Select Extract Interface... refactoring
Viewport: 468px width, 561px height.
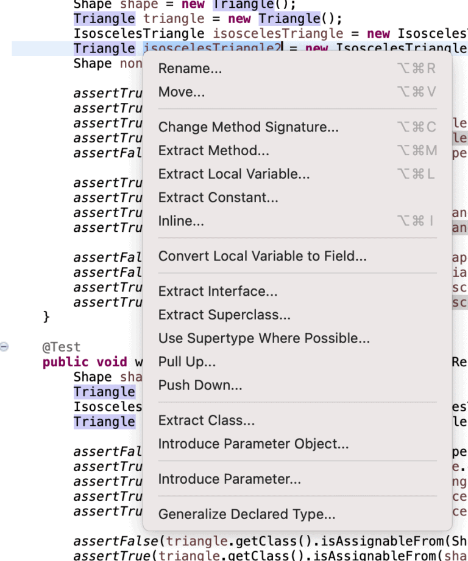(213, 291)
